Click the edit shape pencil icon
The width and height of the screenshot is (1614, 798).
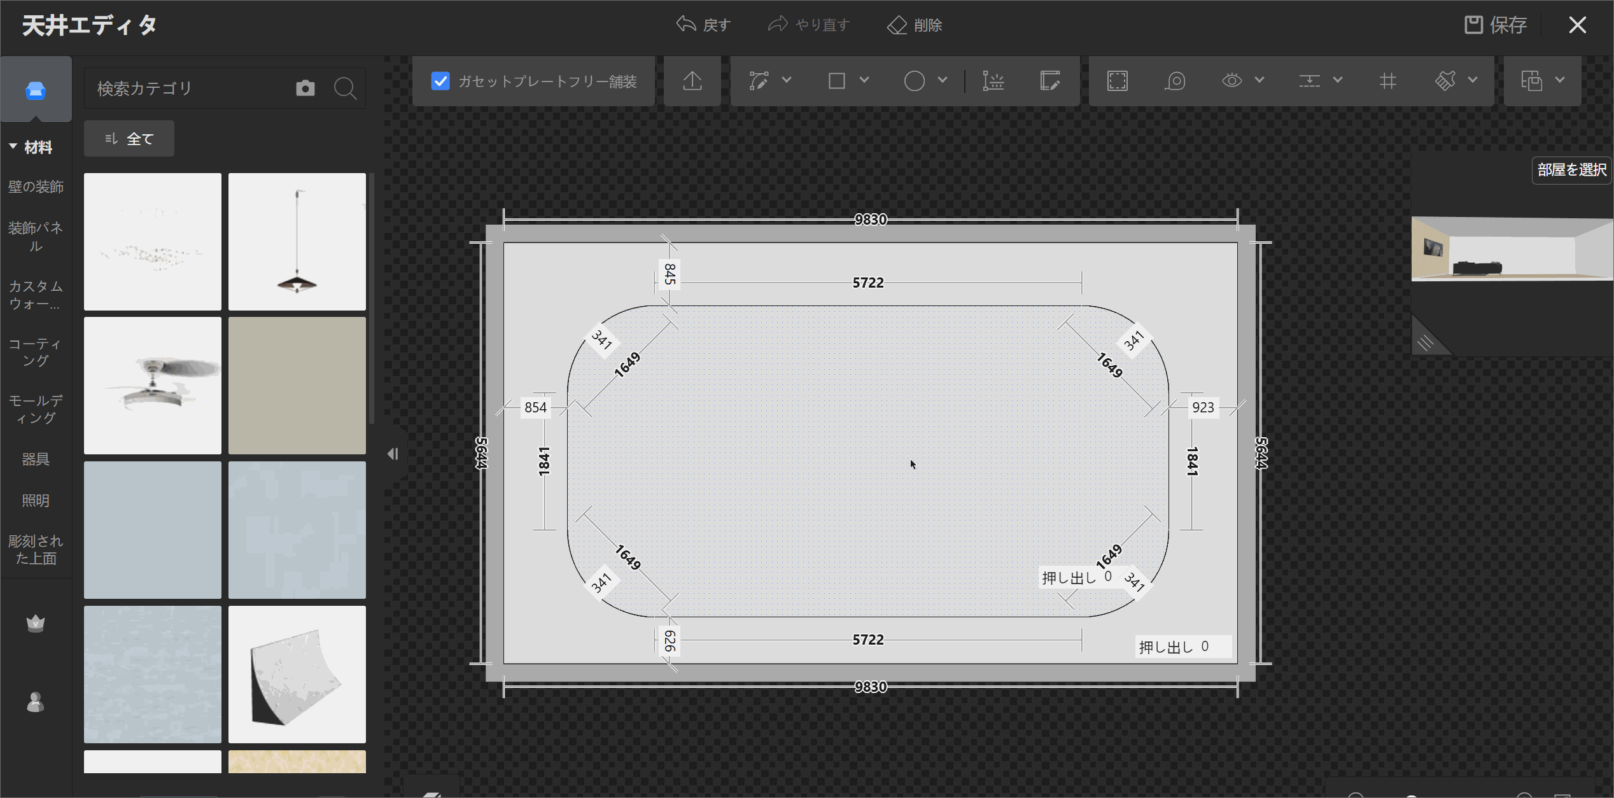point(1049,81)
